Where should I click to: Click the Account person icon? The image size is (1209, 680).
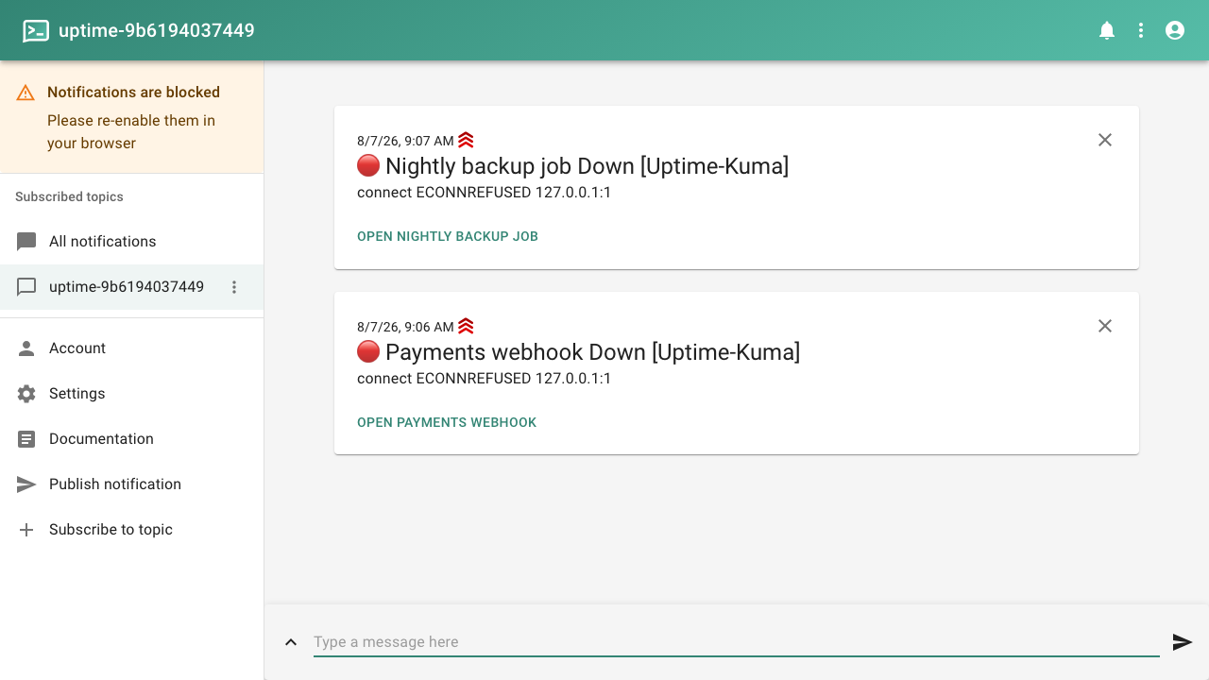click(26, 348)
